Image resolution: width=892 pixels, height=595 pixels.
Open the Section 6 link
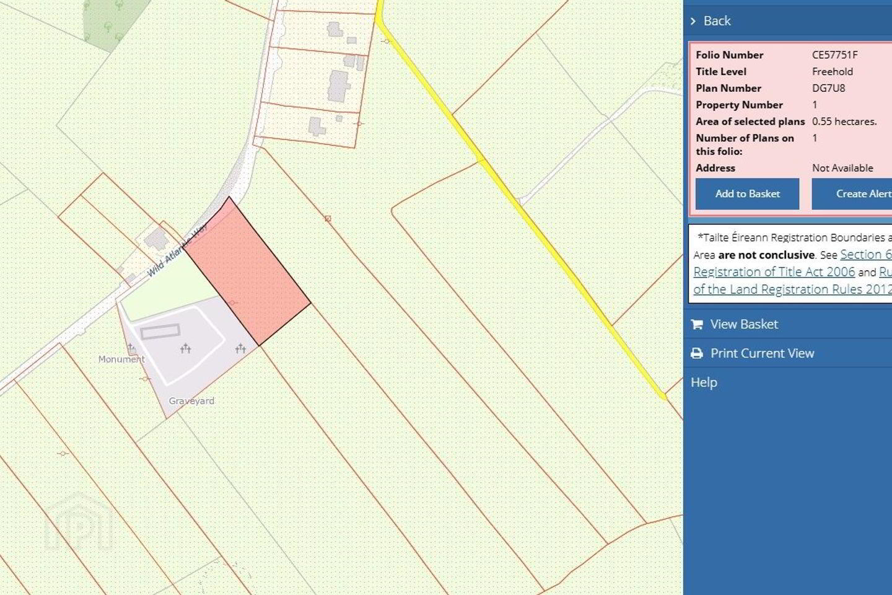tap(866, 254)
